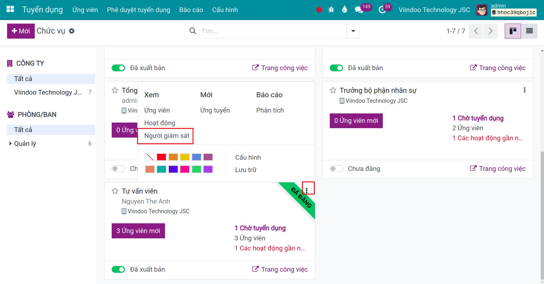Click 3 Ứng viên mới button
This screenshot has width=544, height=284.
[x=138, y=231]
